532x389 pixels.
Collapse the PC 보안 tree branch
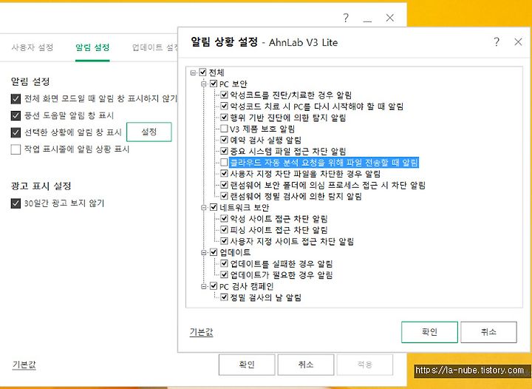[204, 84]
